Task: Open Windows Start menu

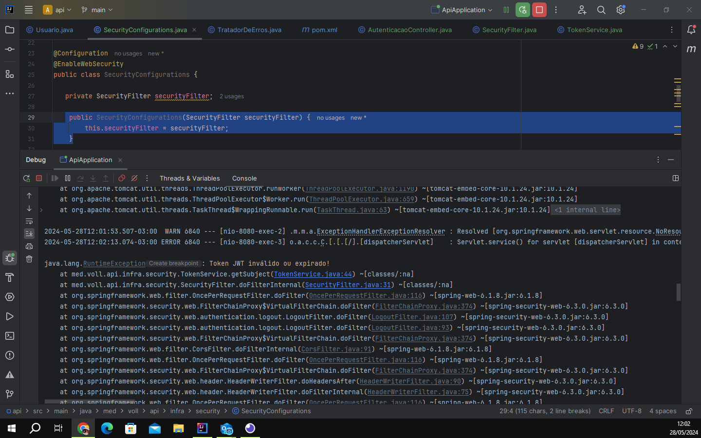Action: pyautogui.click(x=12, y=428)
